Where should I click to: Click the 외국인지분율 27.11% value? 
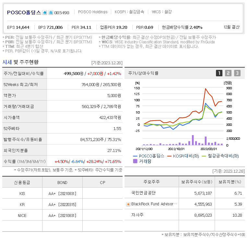coord(114,150)
